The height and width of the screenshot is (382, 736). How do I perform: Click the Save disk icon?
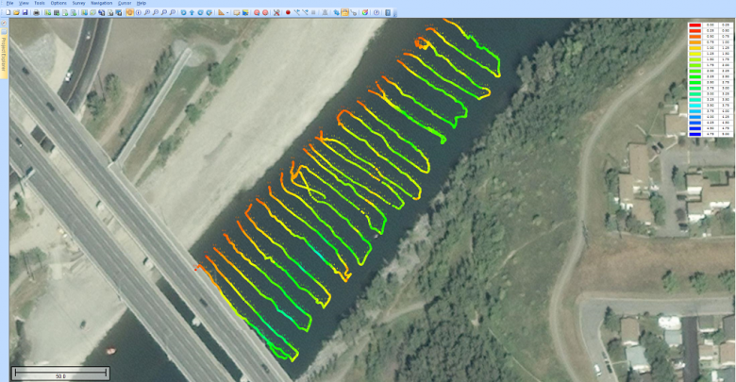[25, 12]
